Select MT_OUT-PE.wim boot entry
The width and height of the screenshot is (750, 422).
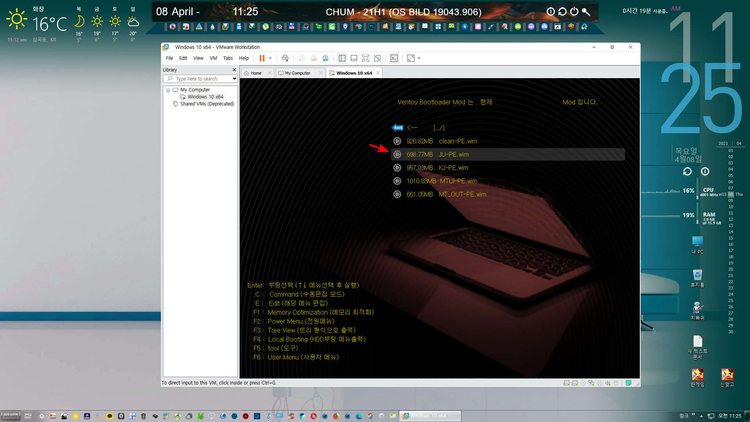click(508, 194)
